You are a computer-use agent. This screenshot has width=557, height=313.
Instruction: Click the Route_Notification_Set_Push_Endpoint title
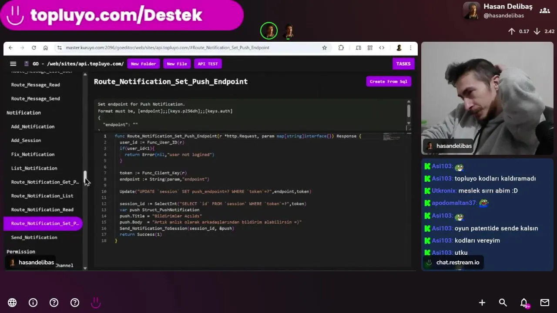click(x=171, y=81)
